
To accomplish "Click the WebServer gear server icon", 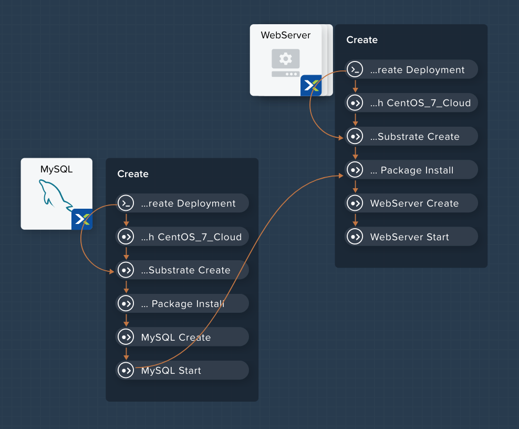I will coord(286,63).
